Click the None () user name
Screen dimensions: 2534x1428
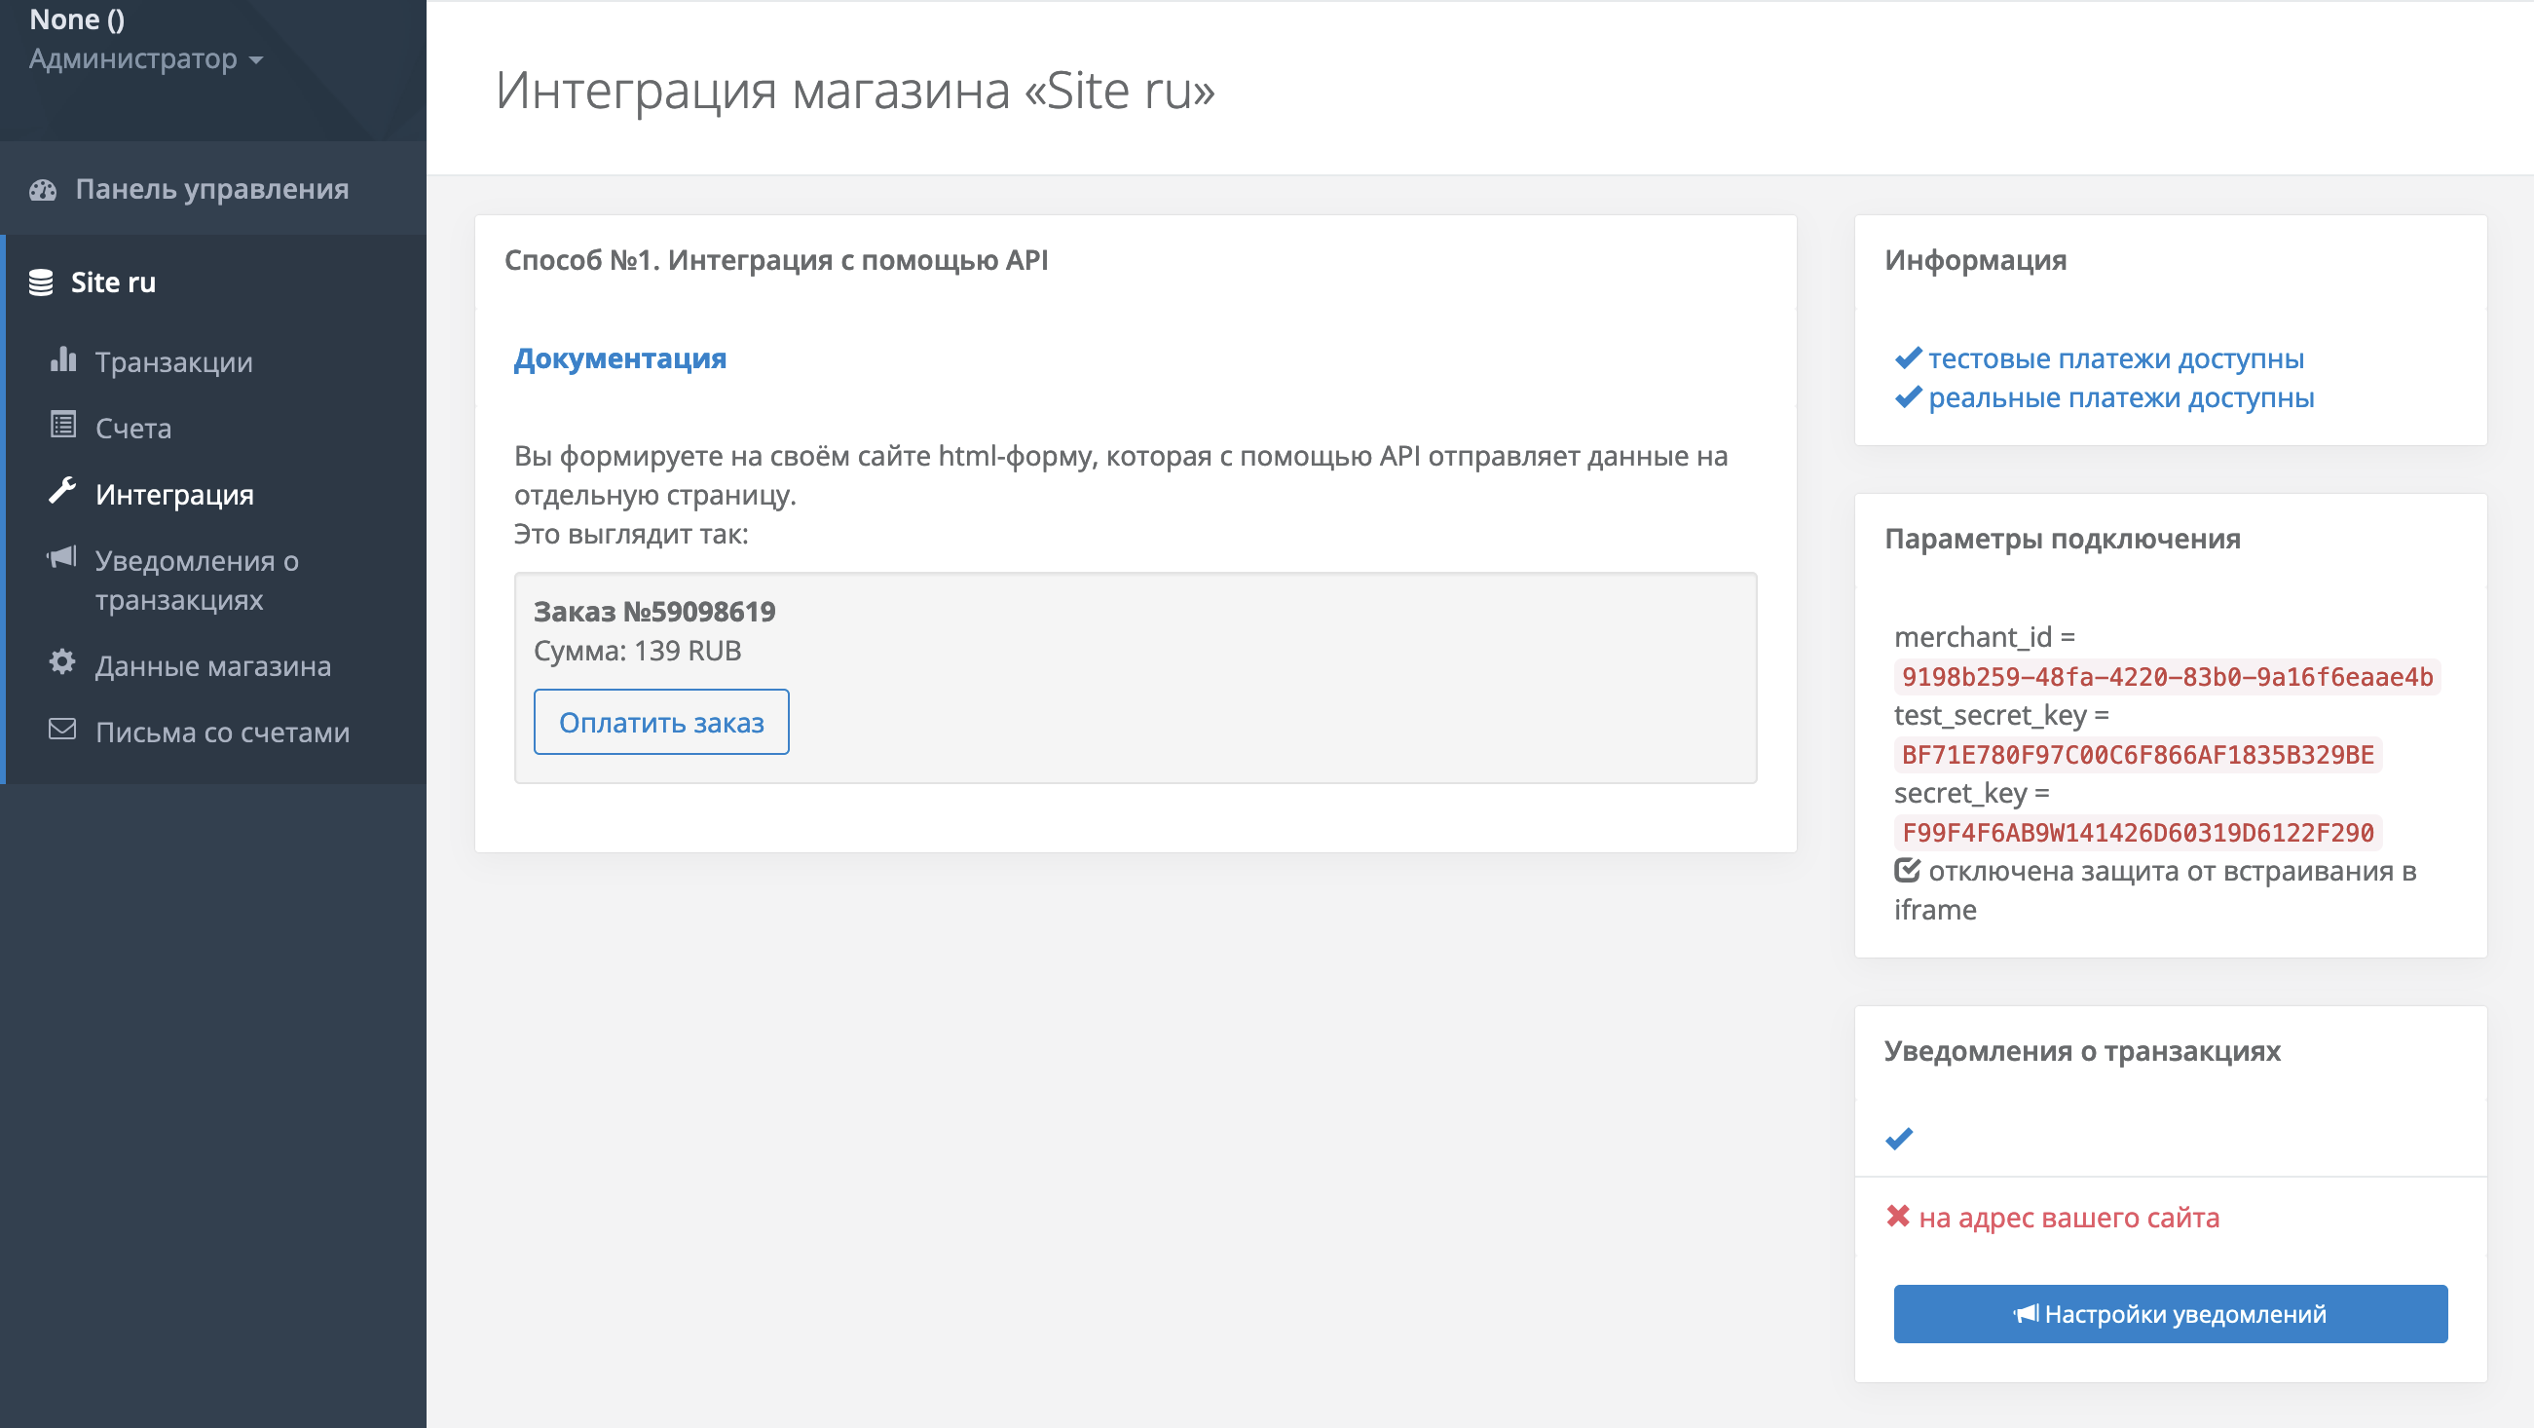77,19
